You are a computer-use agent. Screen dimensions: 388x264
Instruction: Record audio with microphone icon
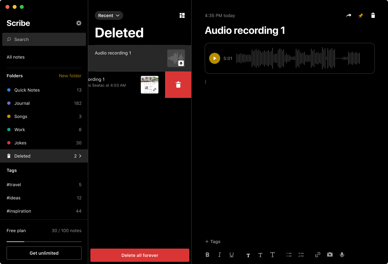(x=342, y=255)
